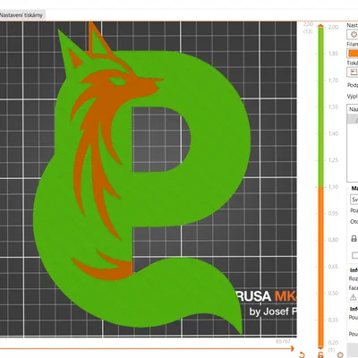
Task: Open the Nastavení tiskárny tab
Action: pos(22,15)
